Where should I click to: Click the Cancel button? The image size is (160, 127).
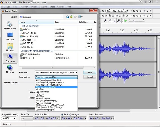coord(90,77)
